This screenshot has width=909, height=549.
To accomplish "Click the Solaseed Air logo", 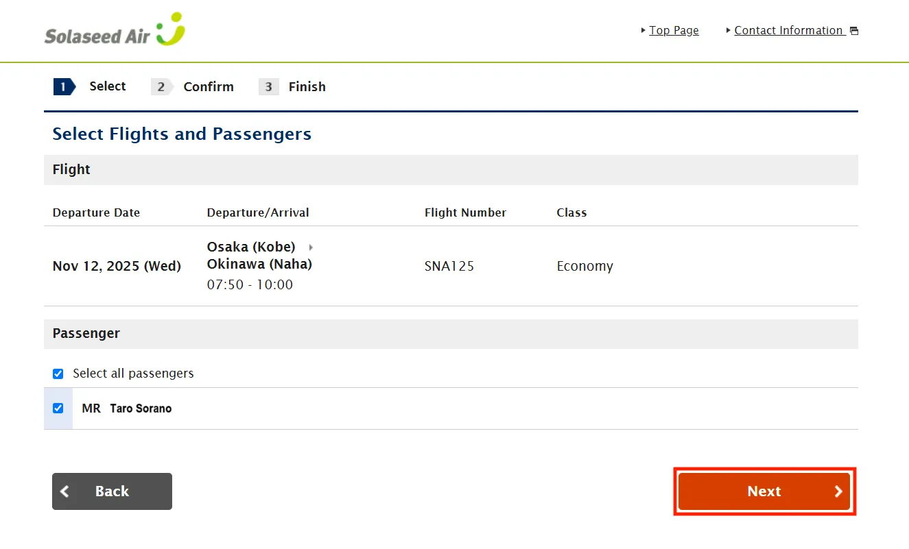I will [x=115, y=31].
